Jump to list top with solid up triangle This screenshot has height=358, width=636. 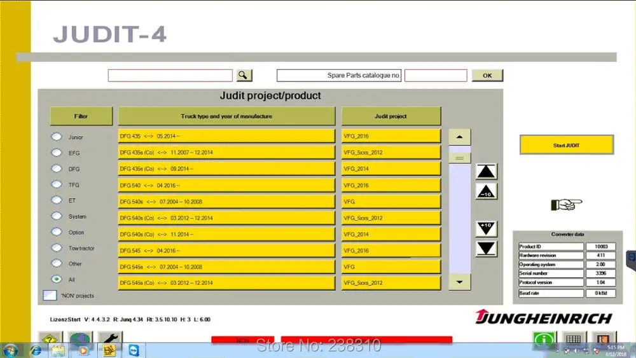click(486, 172)
